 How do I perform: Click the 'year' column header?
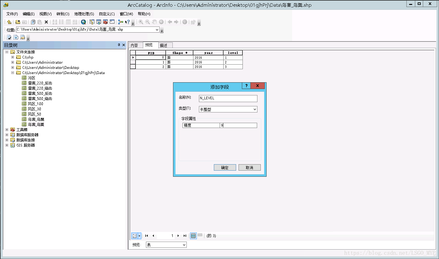(208, 53)
